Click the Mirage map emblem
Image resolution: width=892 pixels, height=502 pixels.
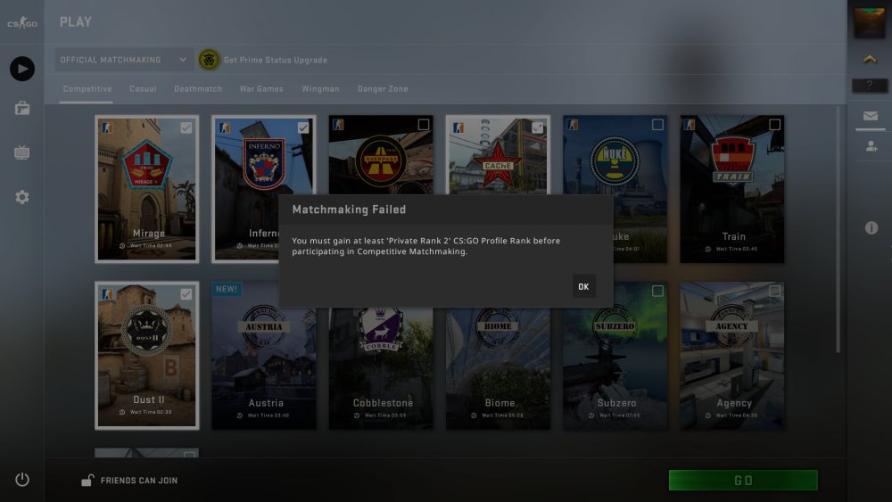[x=147, y=164]
